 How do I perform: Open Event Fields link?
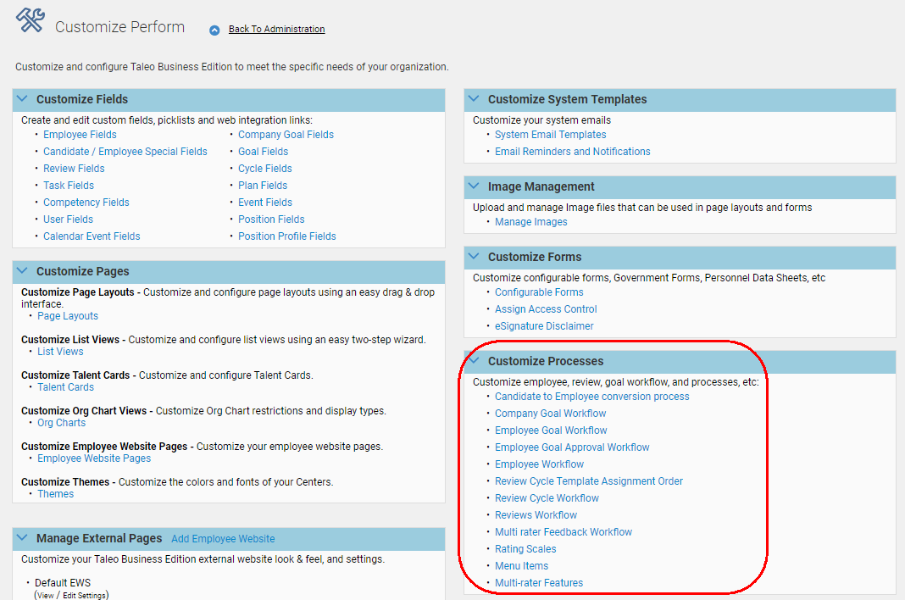pos(265,202)
